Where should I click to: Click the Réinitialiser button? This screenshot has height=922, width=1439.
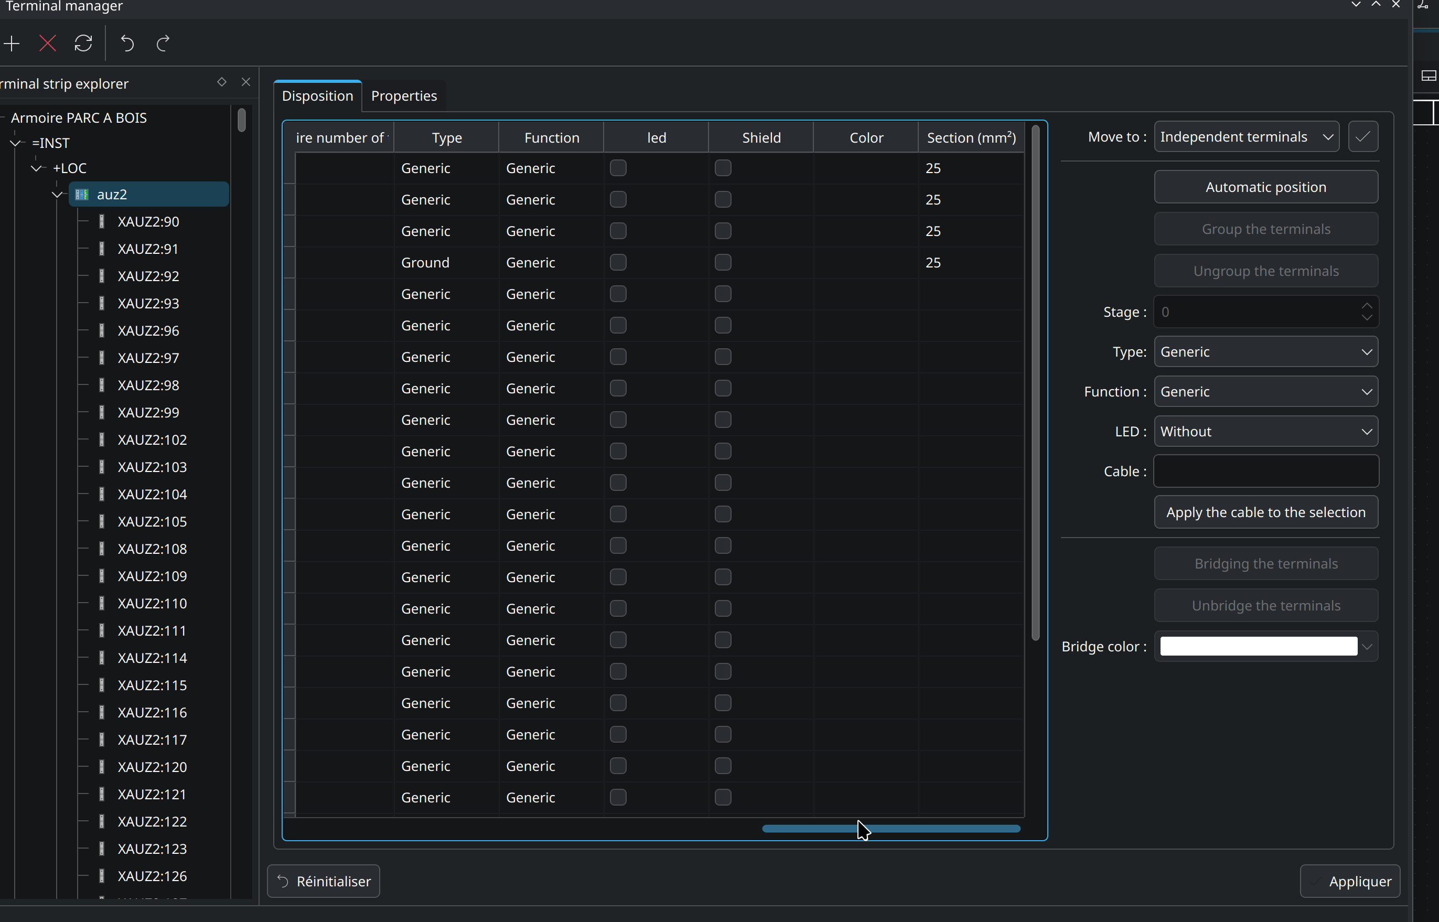pyautogui.click(x=323, y=881)
